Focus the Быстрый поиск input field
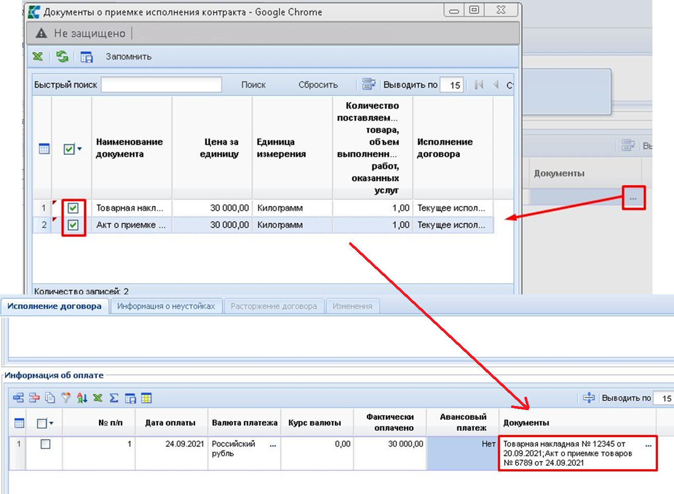674x494 pixels. click(x=161, y=84)
